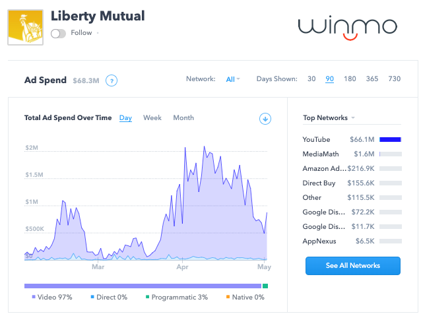421x318 pixels.
Task: Switch chart grouping to Week
Action: [152, 118]
